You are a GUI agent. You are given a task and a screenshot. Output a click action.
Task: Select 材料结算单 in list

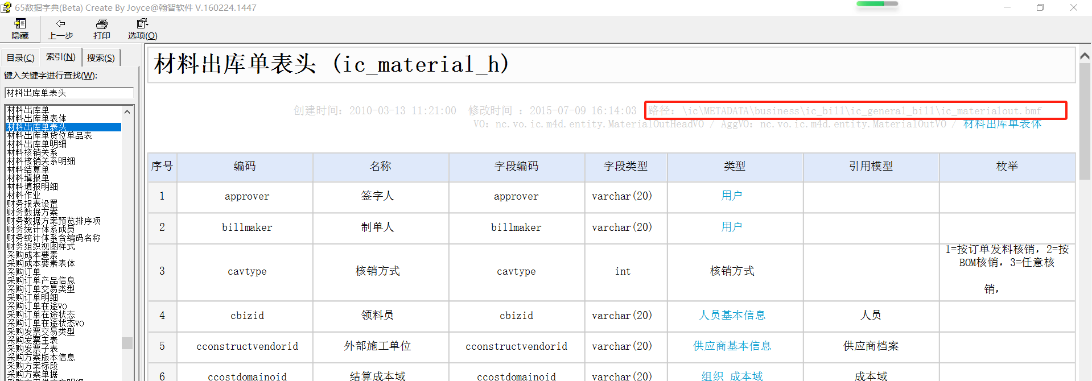tap(28, 169)
